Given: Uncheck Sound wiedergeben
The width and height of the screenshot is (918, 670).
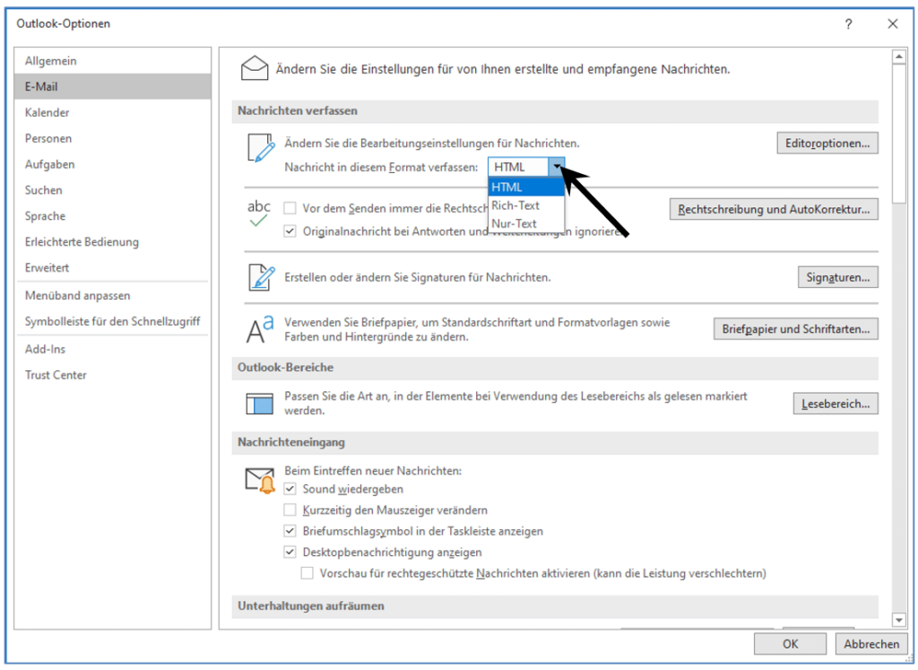Looking at the screenshot, I should pos(290,489).
